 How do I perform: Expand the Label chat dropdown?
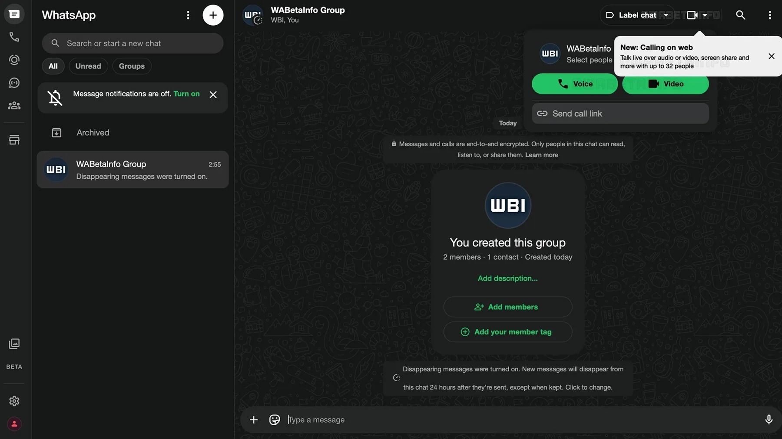coord(637,15)
